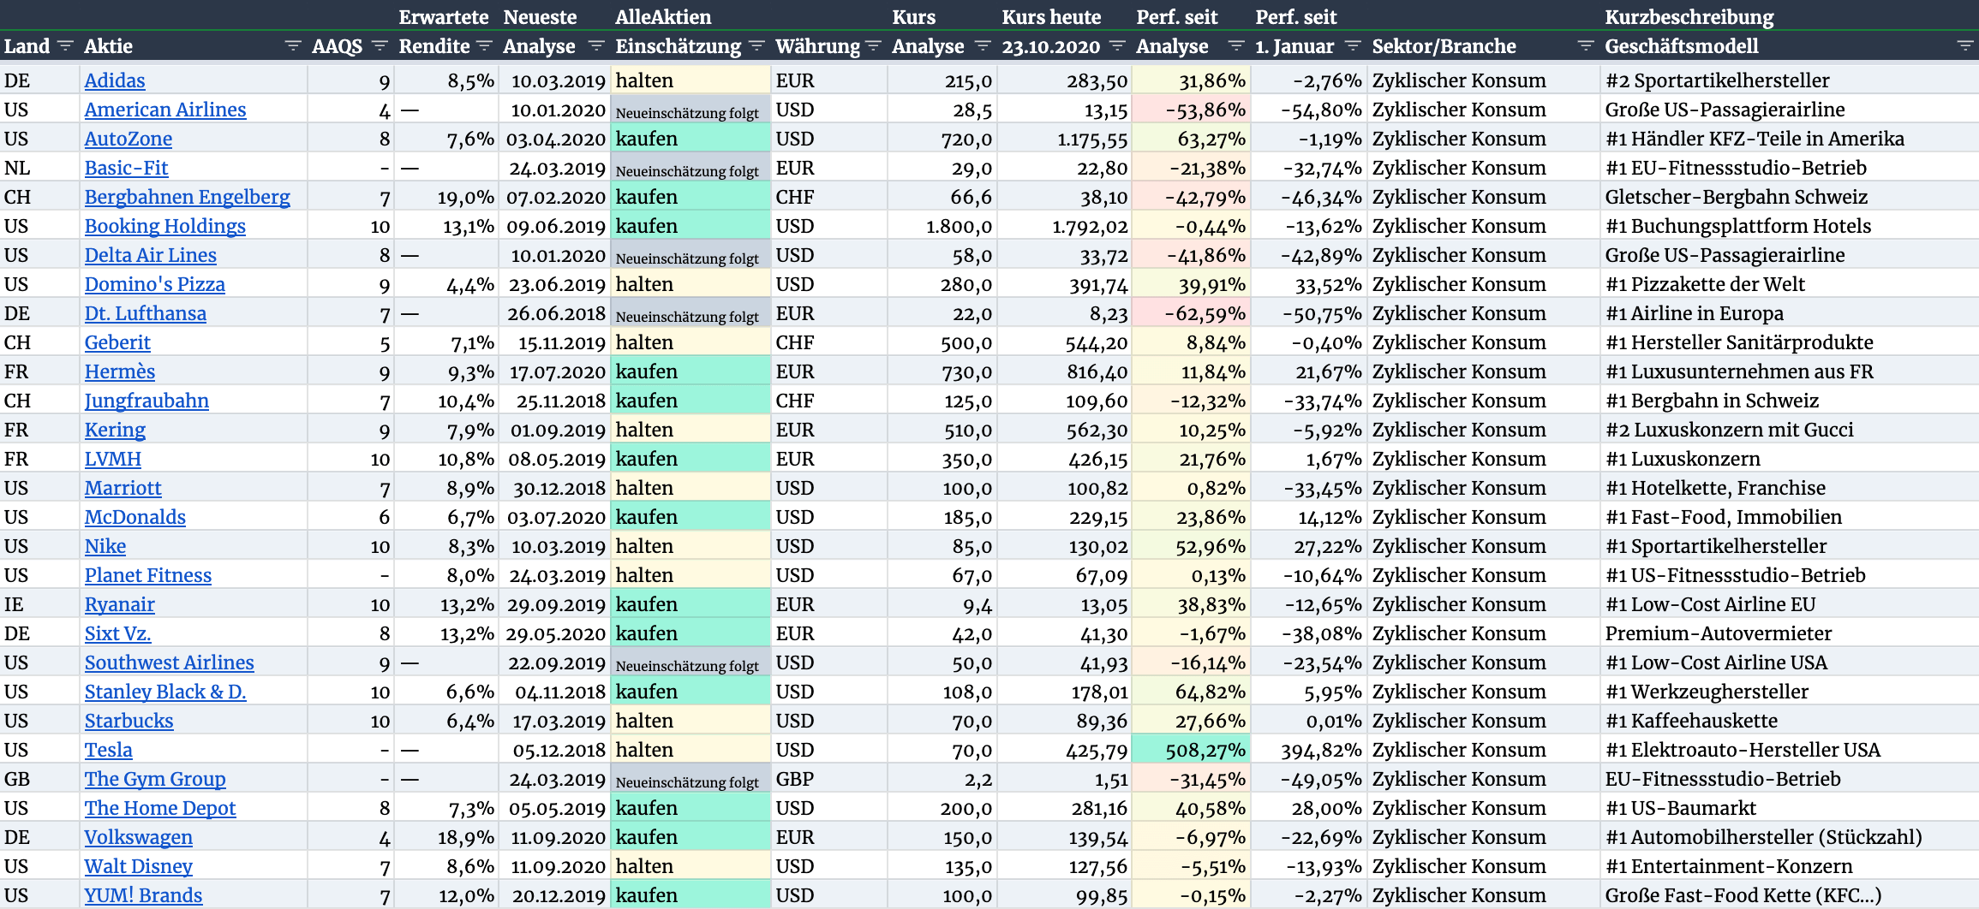Open the Einschätzung filter icon
The width and height of the screenshot is (1979, 909).
tap(756, 45)
